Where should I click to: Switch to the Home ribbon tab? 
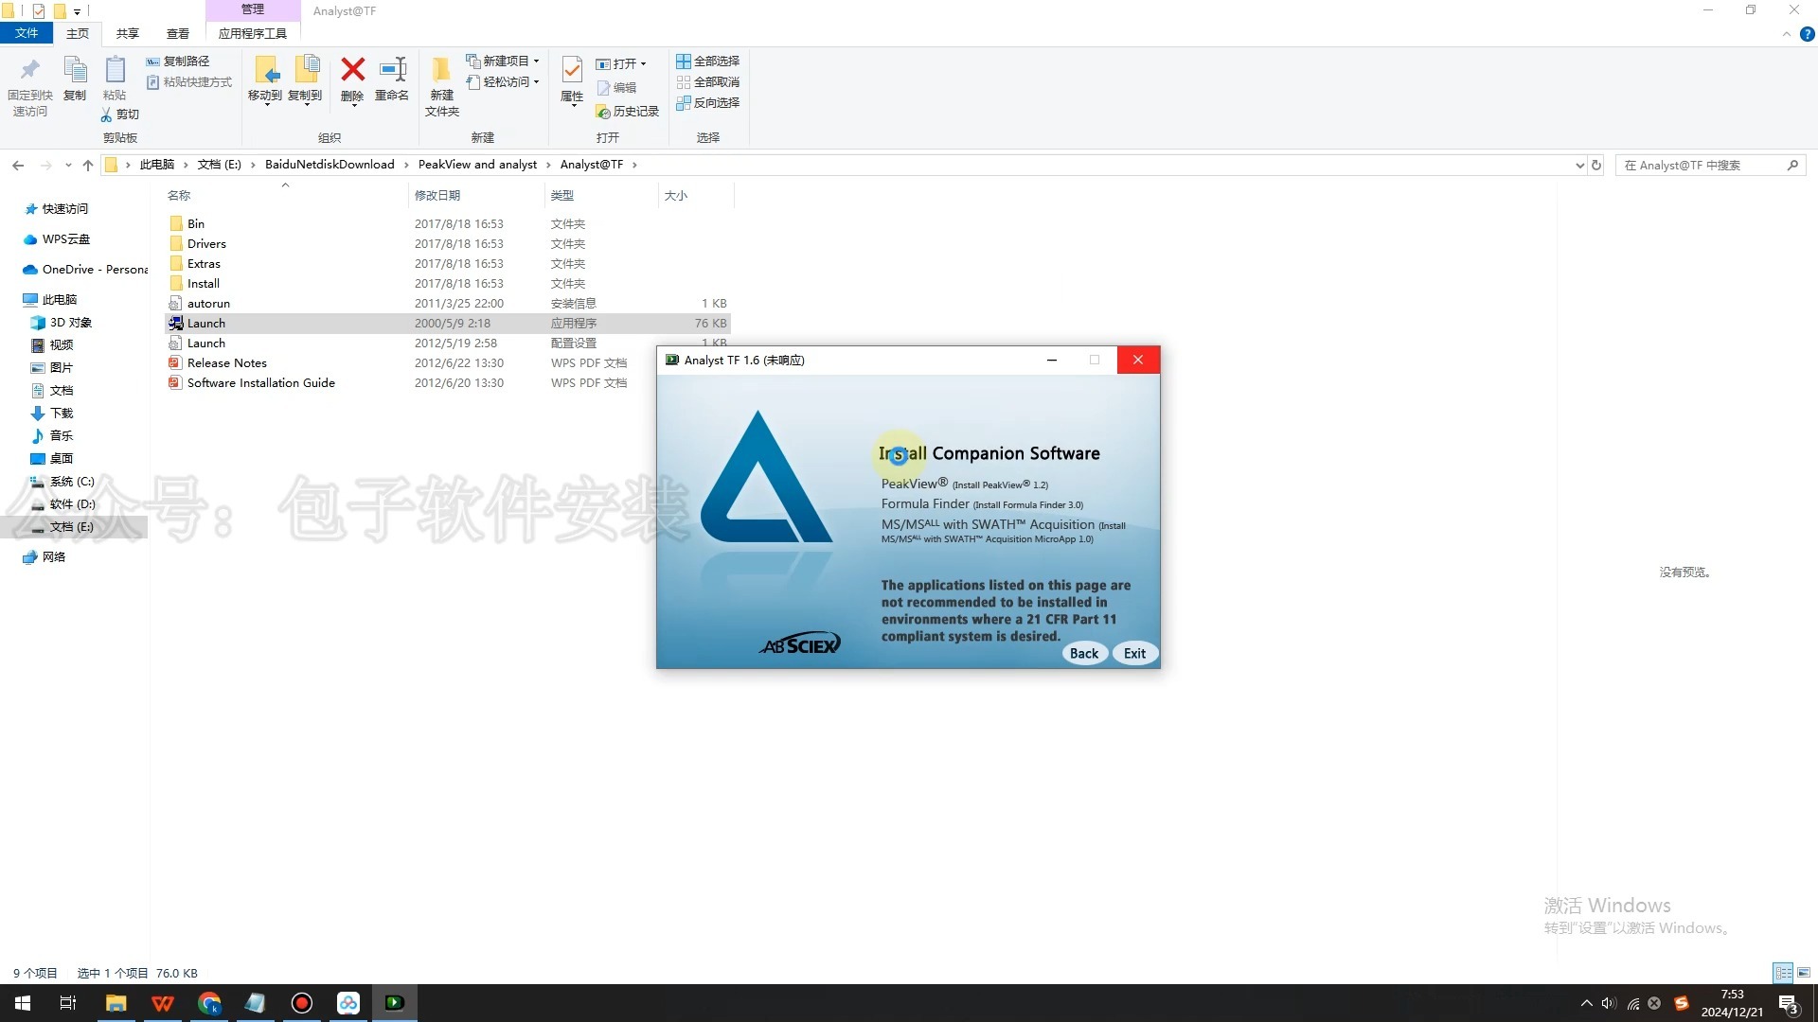point(78,33)
